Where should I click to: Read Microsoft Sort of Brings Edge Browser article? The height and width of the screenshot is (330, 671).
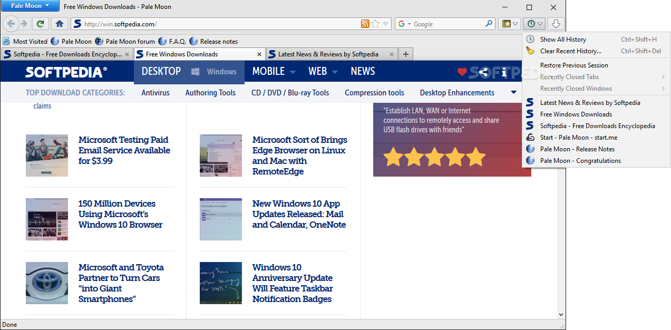click(x=300, y=156)
